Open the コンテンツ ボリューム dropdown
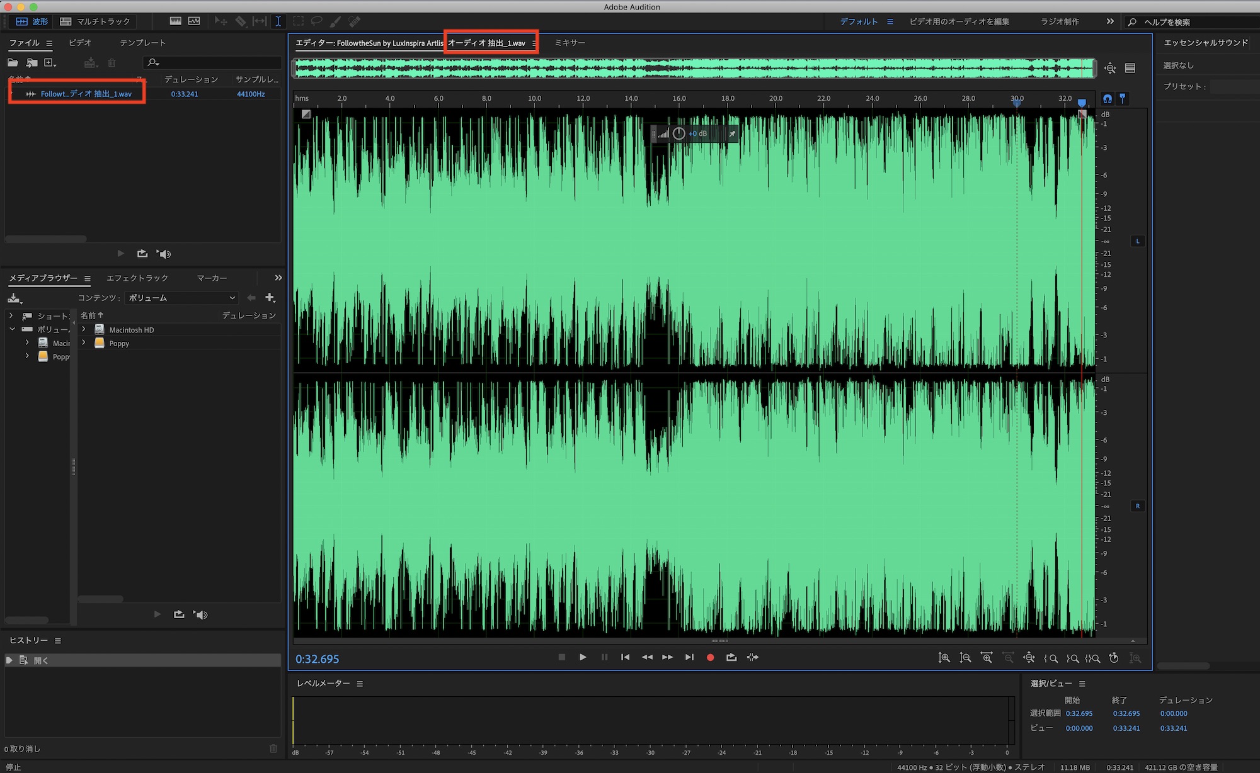 click(181, 298)
